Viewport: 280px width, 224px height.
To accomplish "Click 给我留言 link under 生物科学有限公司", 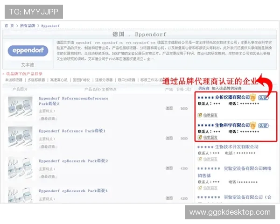I will point(210,138).
